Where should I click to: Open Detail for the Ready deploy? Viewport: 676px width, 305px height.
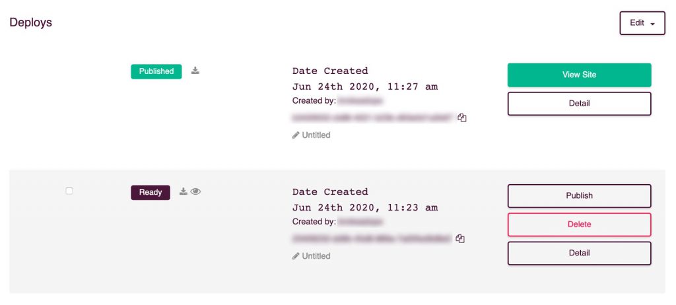(579, 253)
